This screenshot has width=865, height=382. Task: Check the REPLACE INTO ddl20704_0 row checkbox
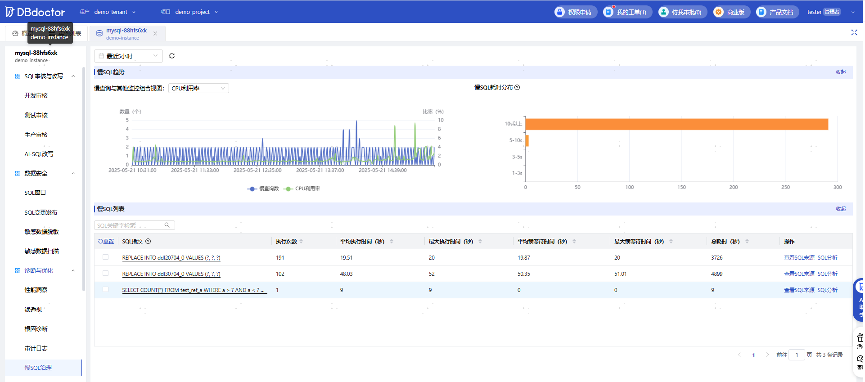click(106, 257)
